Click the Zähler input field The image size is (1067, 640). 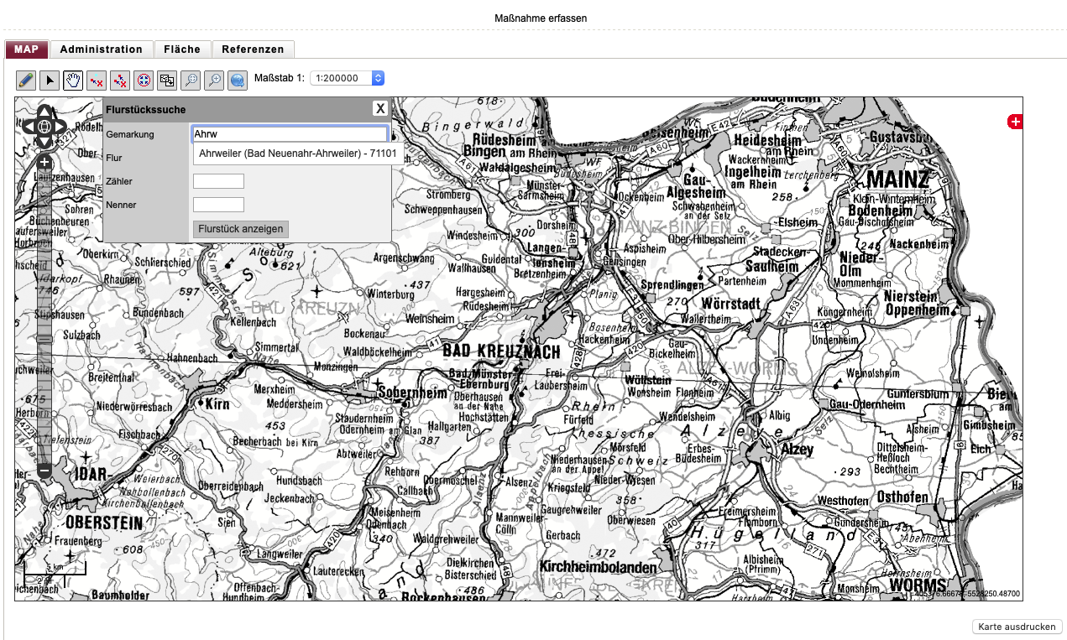pyautogui.click(x=218, y=181)
